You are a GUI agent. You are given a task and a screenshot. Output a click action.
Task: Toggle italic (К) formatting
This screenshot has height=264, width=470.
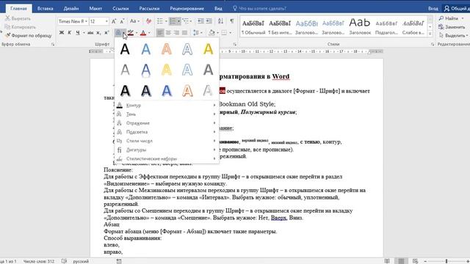pyautogui.click(x=69, y=32)
